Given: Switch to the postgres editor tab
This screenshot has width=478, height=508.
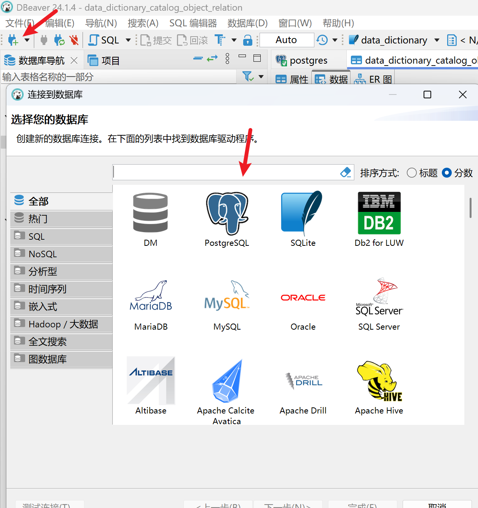Looking at the screenshot, I should coord(302,60).
